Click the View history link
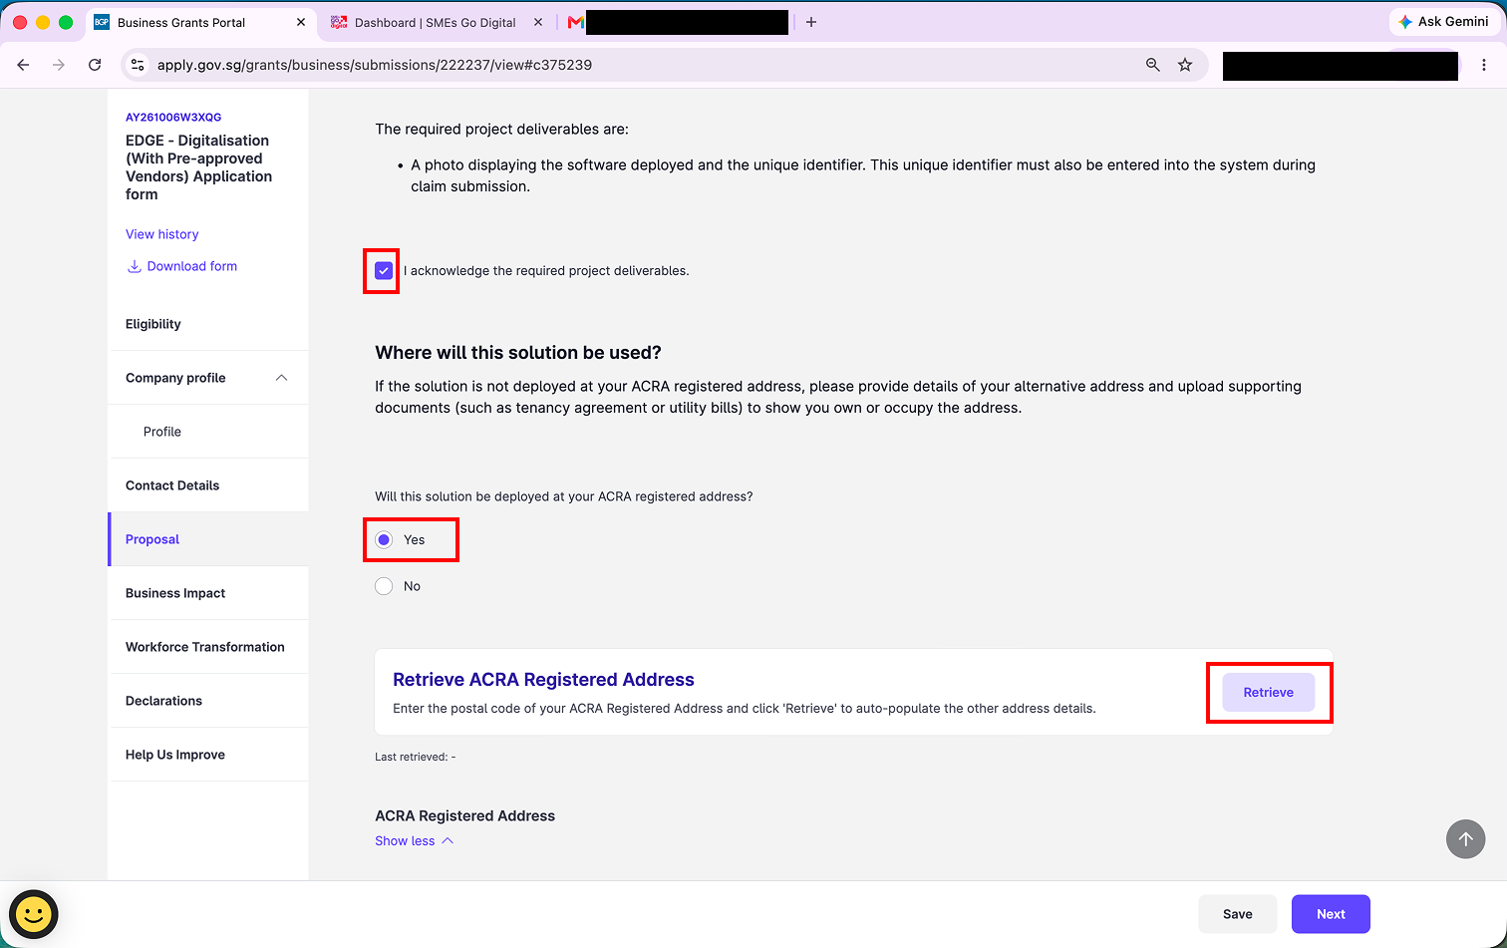The height and width of the screenshot is (948, 1507). (161, 234)
